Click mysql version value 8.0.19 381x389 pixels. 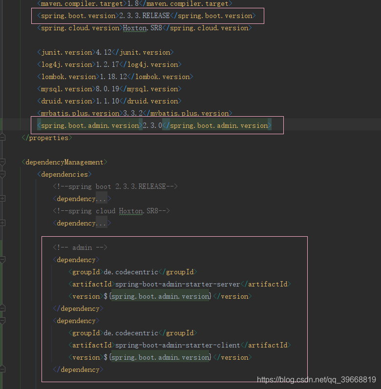point(108,89)
